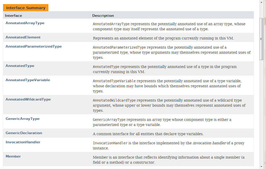This screenshot has width=266, height=169.
Task: Click the Interface column header
Action: point(13,16)
